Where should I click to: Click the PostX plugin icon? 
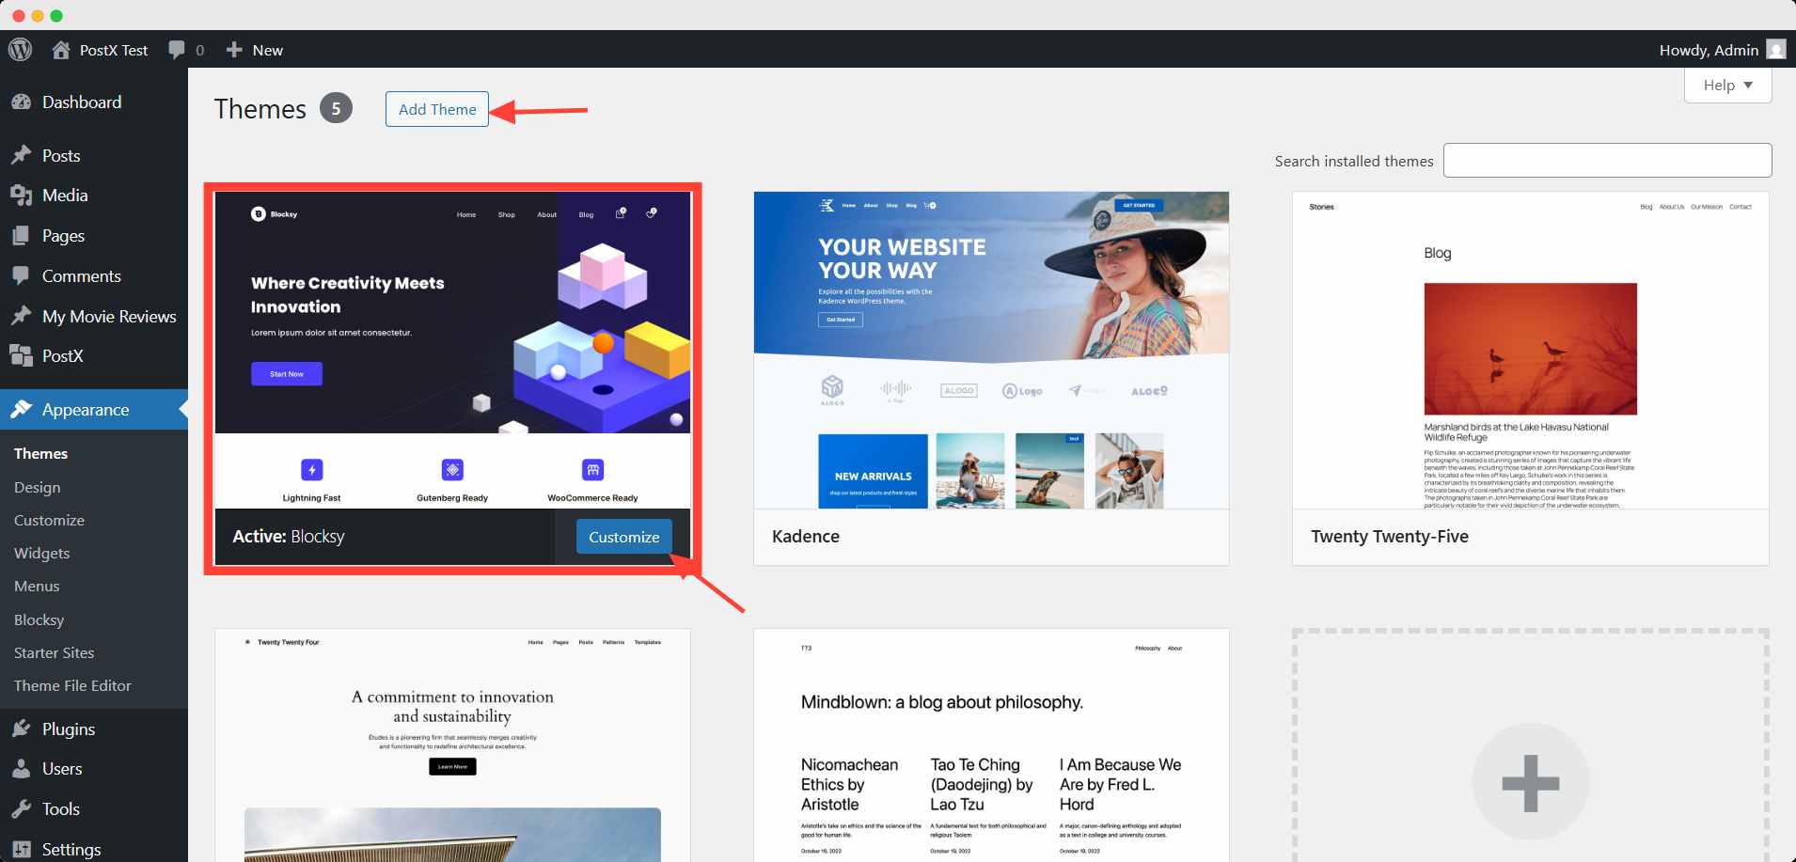(x=22, y=355)
